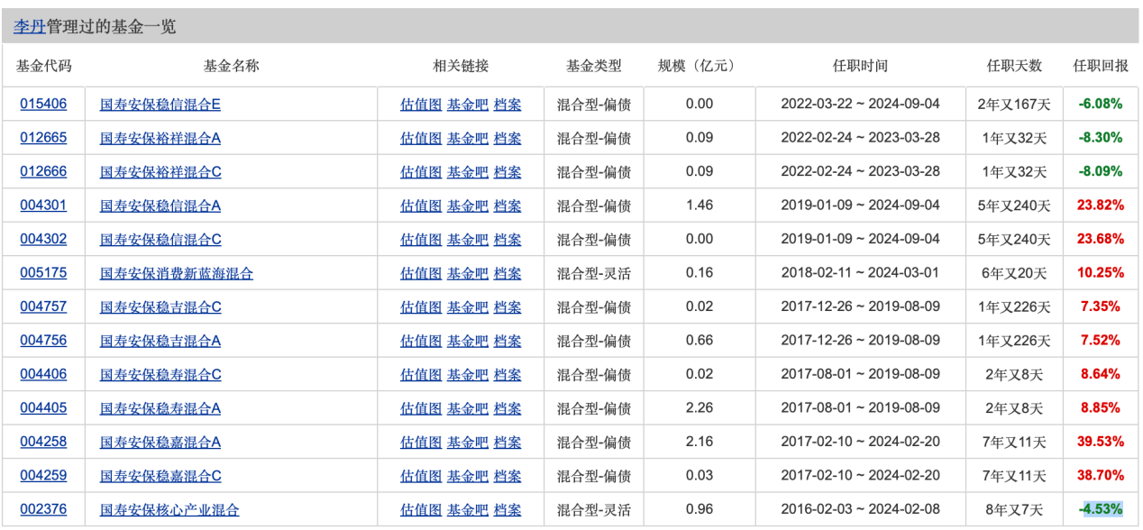Screen dimensions: 1143x530
Task: Open fund code 005175
Action: tap(43, 273)
